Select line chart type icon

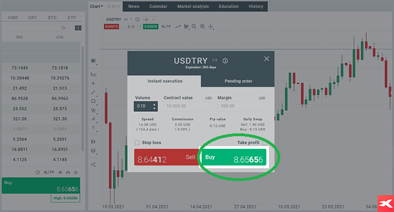(x=178, y=27)
